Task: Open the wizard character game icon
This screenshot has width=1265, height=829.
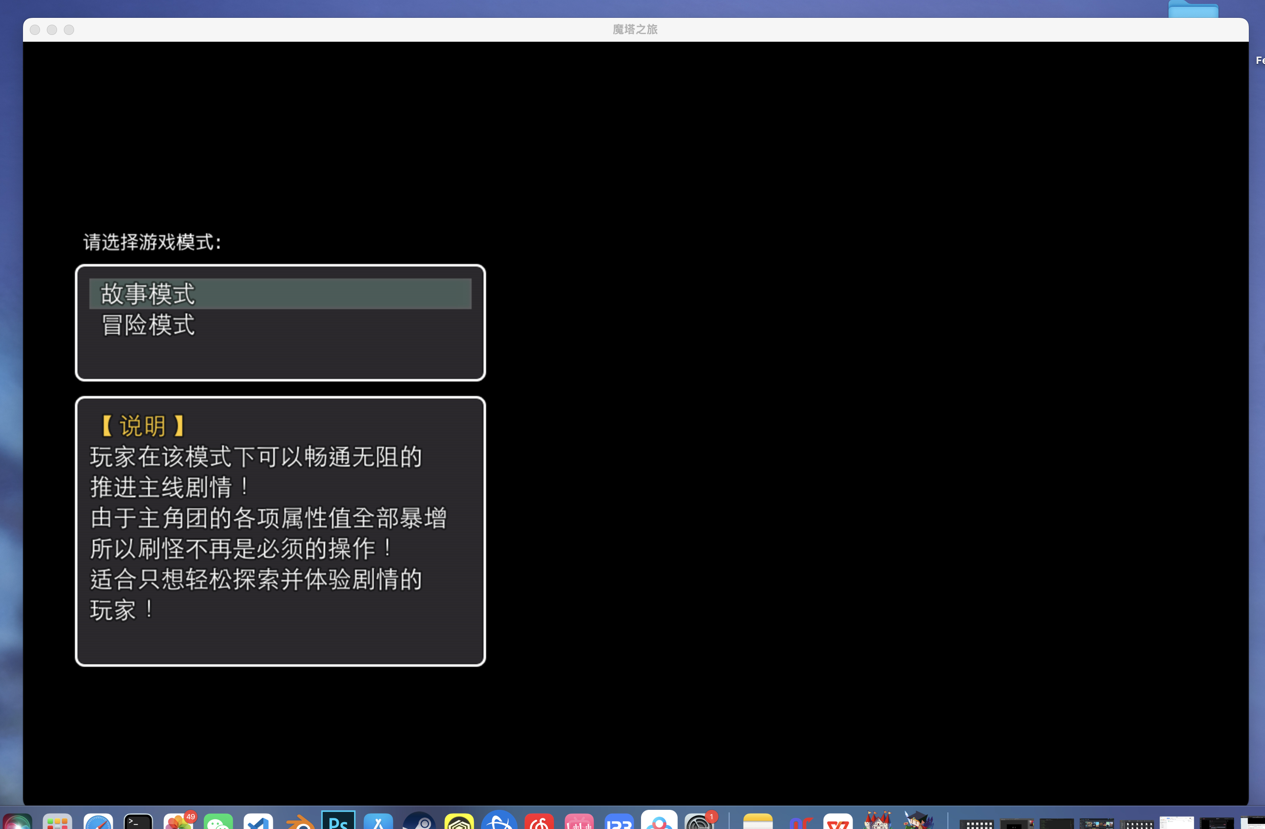Action: click(x=919, y=820)
